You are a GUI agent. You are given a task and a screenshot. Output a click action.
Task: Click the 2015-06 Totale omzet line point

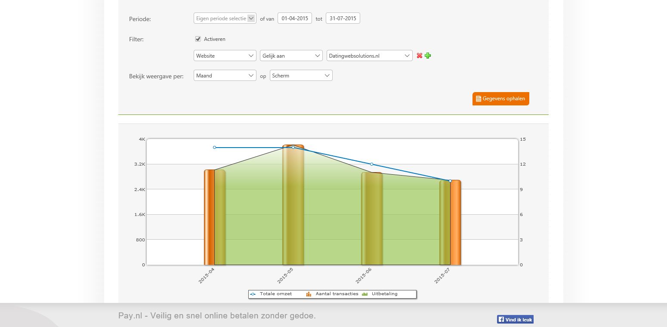pyautogui.click(x=372, y=164)
